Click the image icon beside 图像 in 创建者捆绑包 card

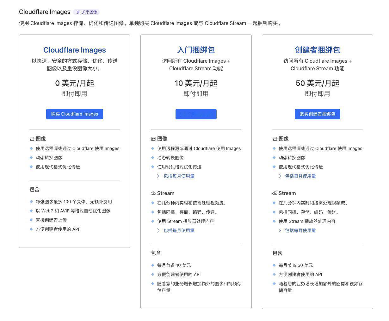pyautogui.click(x=275, y=139)
